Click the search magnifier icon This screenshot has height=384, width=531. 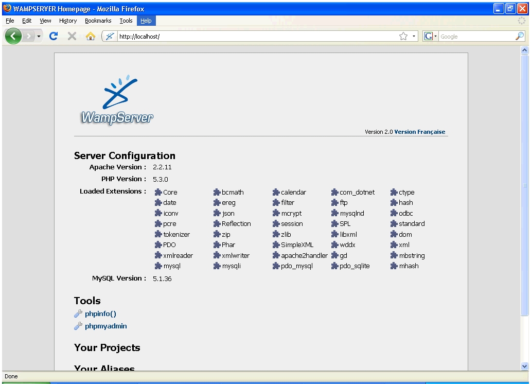point(520,36)
